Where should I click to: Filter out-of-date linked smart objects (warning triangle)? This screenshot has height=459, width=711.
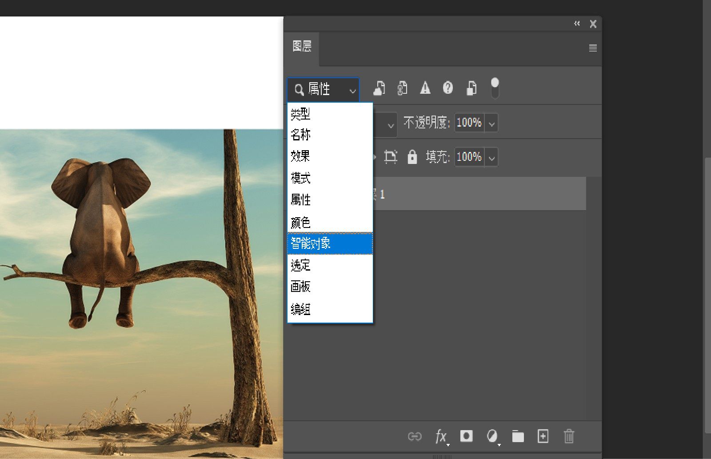[425, 88]
